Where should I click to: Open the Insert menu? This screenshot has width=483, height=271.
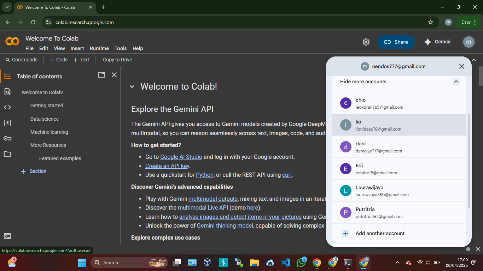click(x=77, y=48)
